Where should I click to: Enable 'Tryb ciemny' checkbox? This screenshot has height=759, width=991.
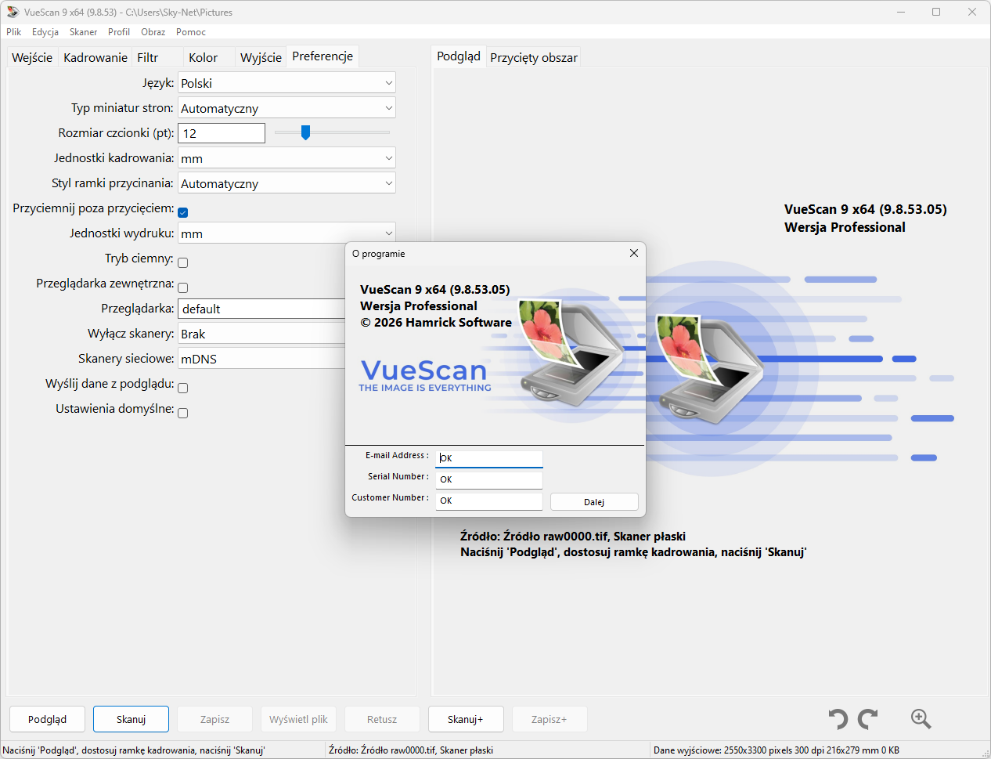tap(183, 262)
